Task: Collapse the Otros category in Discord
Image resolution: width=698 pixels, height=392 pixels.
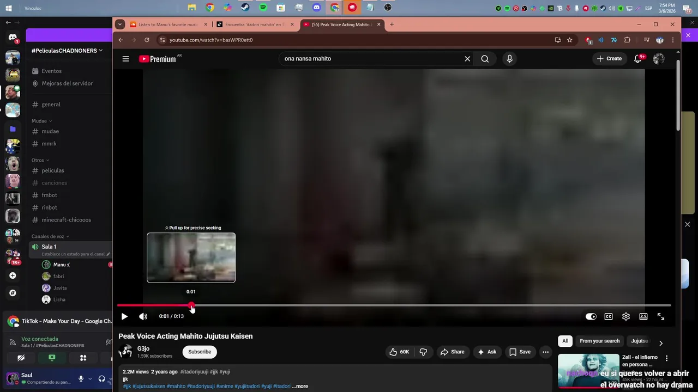Action: click(40, 160)
